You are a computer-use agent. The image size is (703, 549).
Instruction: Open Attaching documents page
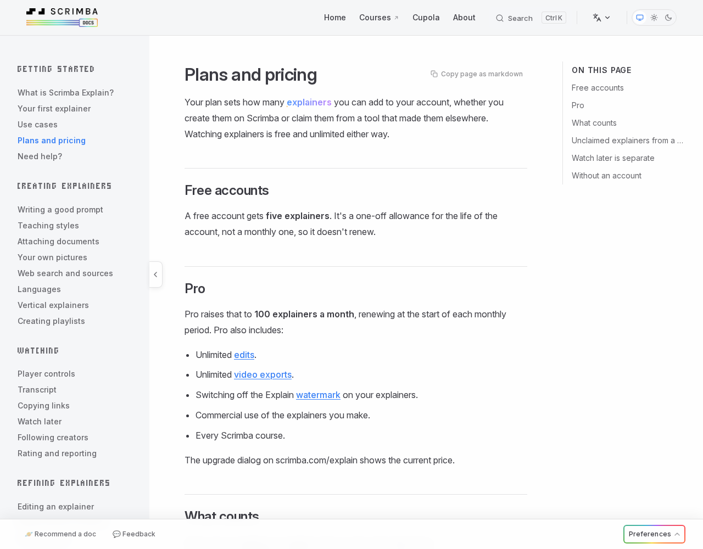58,242
